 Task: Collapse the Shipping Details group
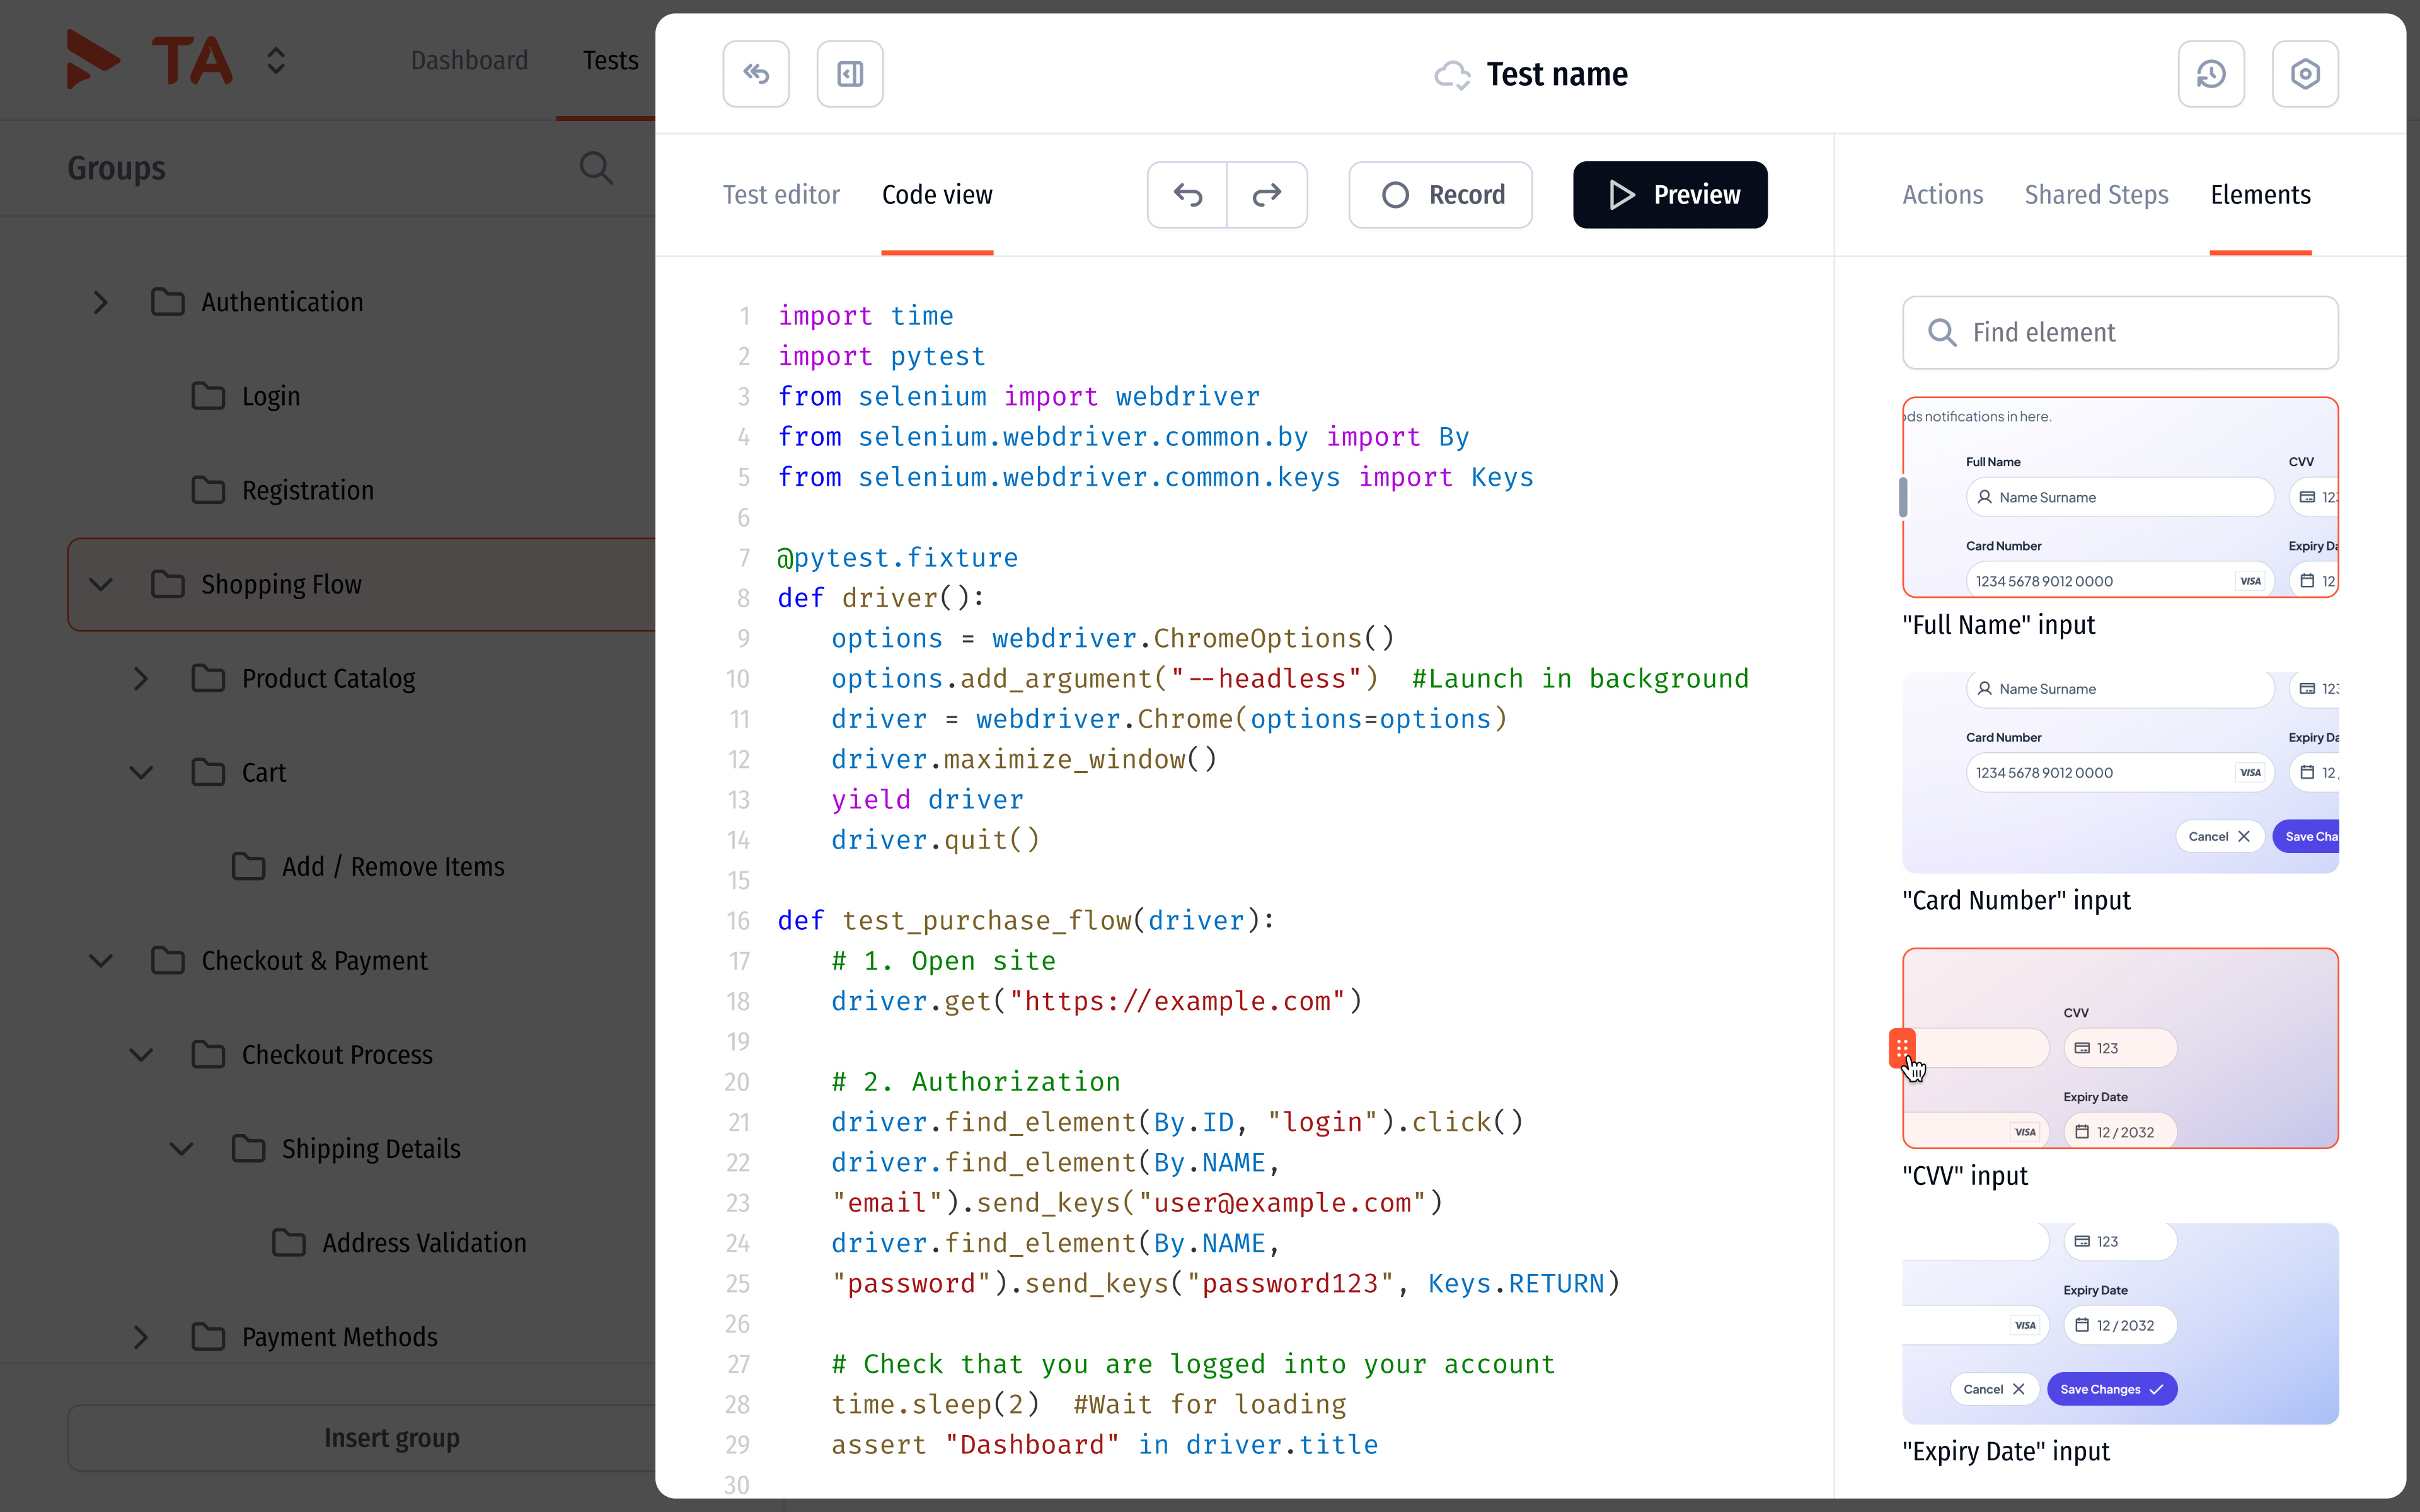pyautogui.click(x=181, y=1148)
